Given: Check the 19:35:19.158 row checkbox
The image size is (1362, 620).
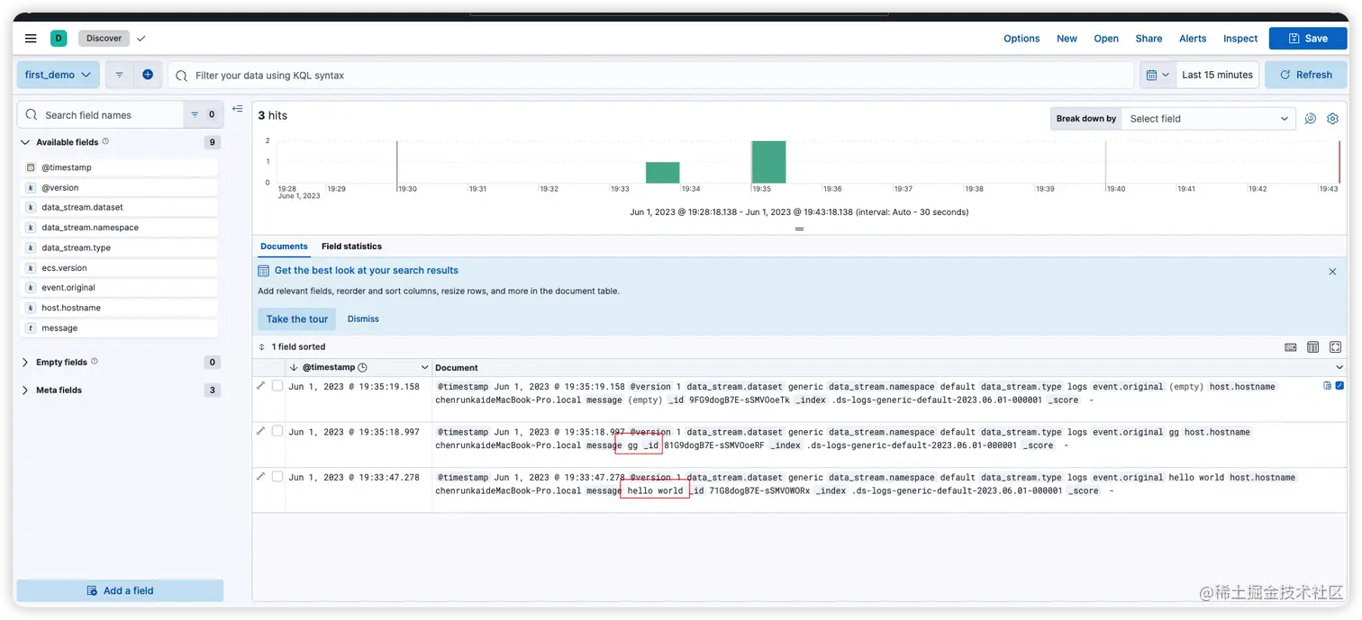Looking at the screenshot, I should click(277, 386).
